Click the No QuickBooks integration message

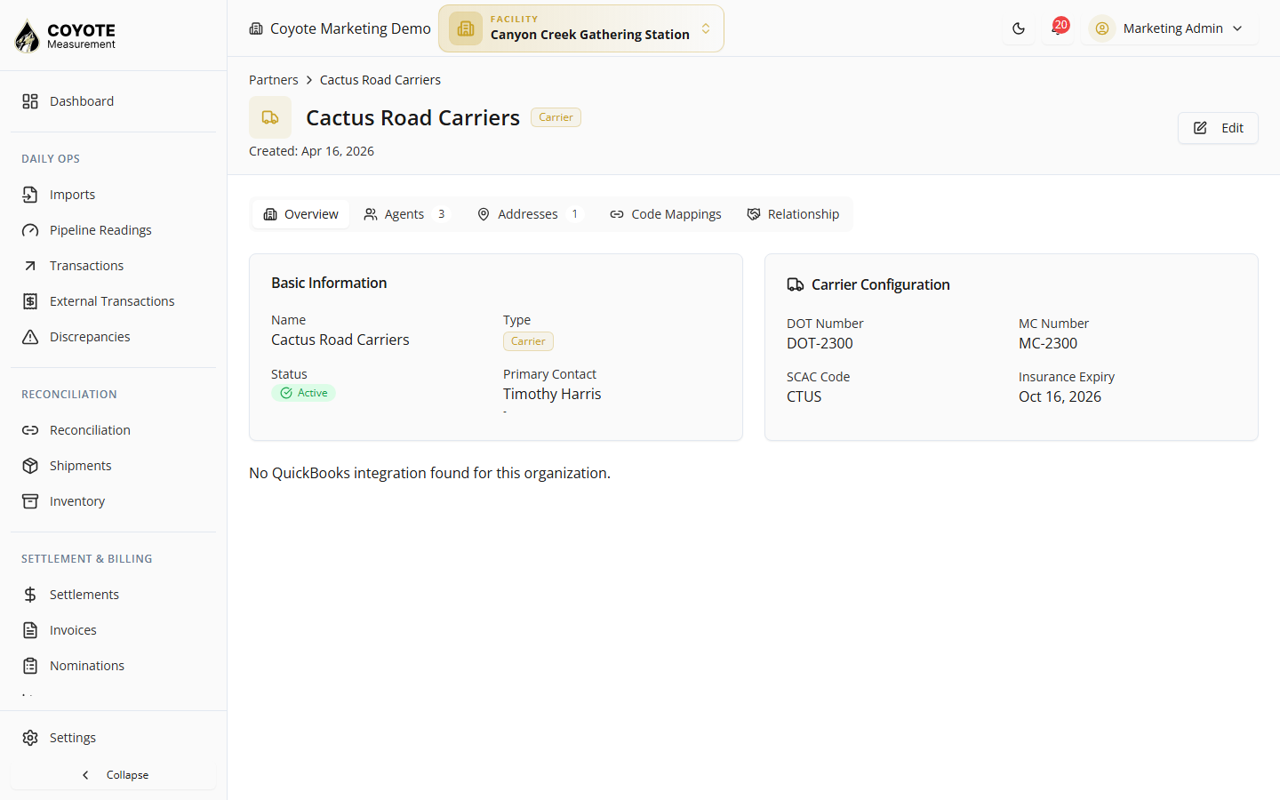(x=429, y=473)
